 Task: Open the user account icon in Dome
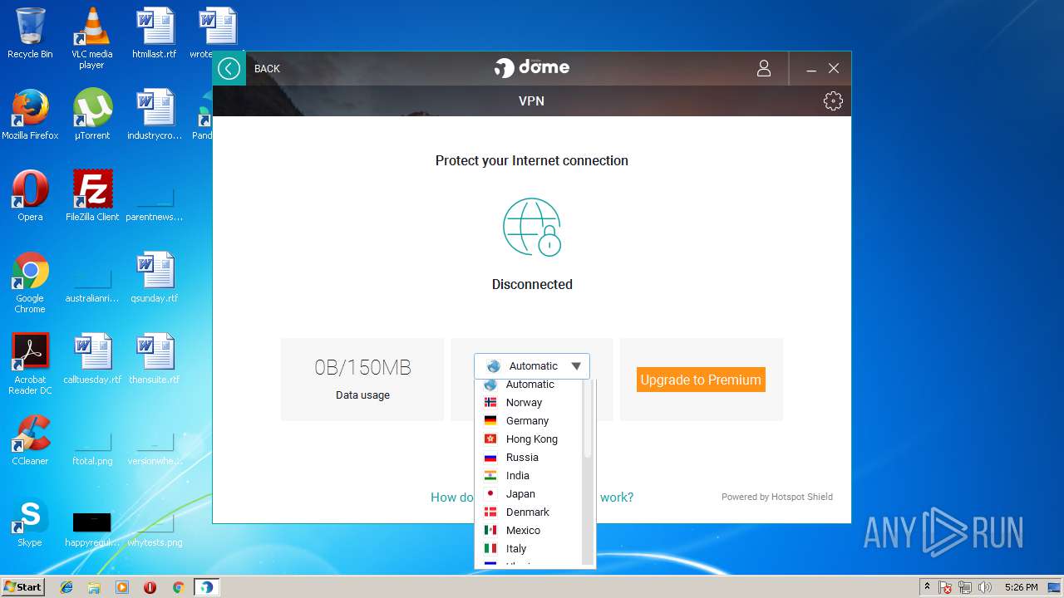[764, 68]
